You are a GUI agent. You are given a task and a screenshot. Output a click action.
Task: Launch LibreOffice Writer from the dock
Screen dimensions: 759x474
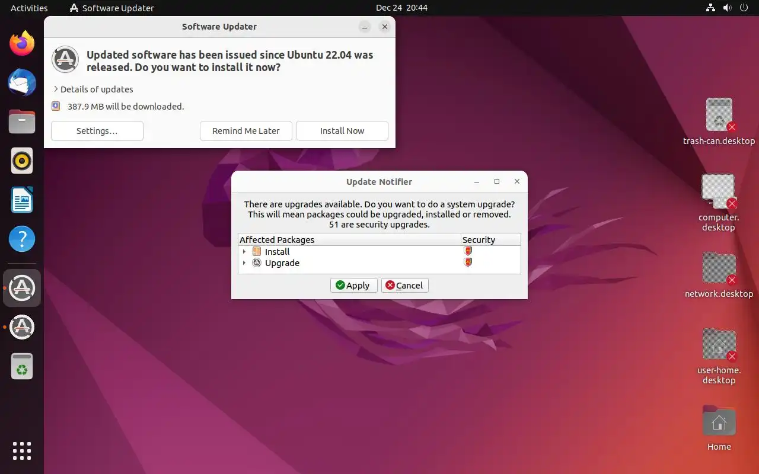(x=22, y=200)
